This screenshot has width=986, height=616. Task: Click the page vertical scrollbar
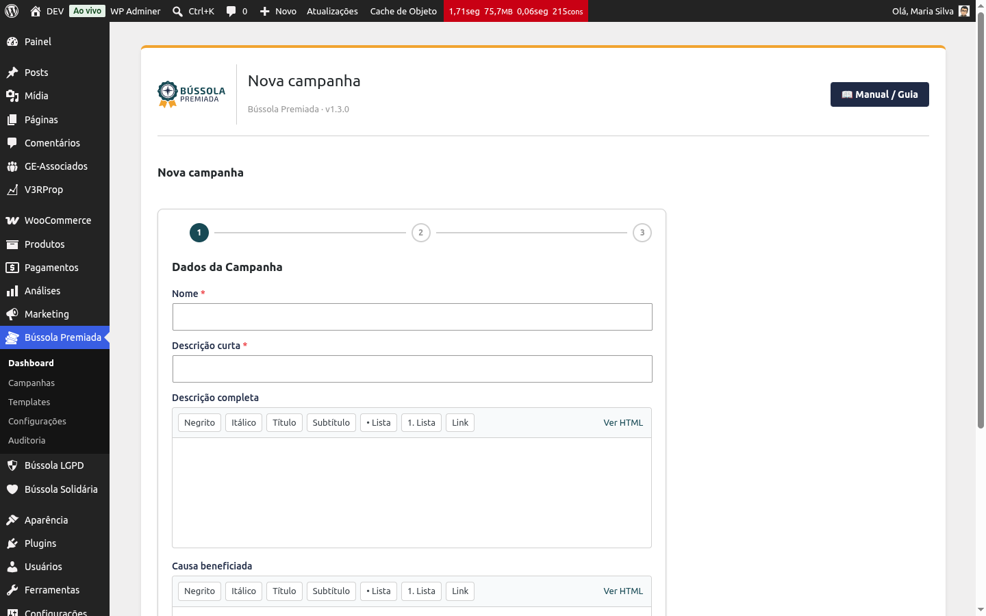click(981, 219)
